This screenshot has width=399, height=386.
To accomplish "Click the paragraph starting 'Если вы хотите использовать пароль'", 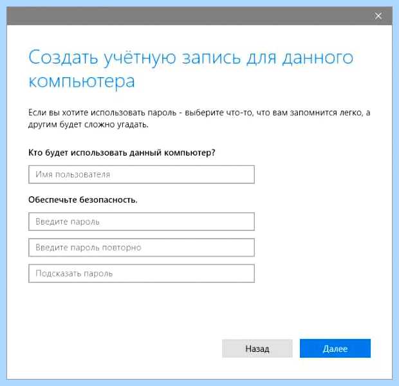I will (x=199, y=118).
